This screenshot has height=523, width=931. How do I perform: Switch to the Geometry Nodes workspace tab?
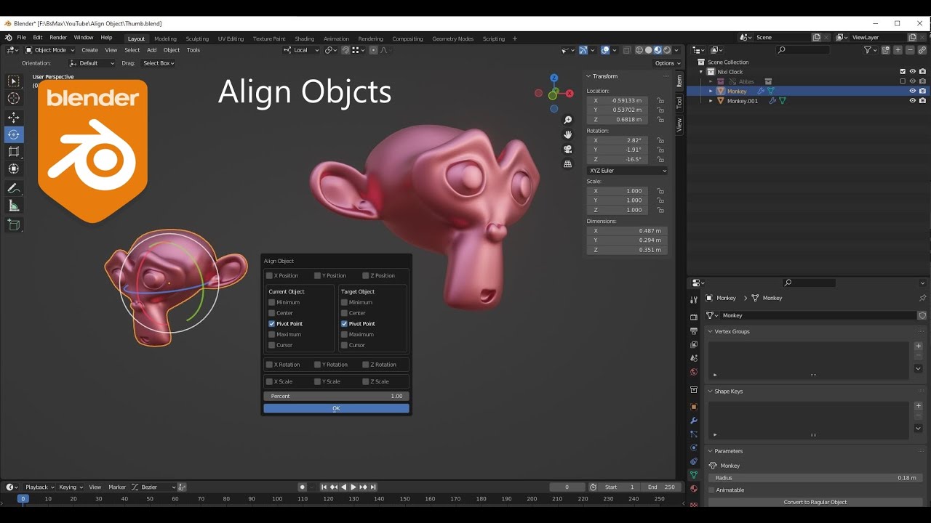(452, 38)
